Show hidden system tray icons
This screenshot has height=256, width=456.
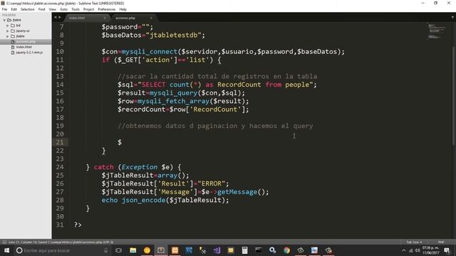point(404,250)
